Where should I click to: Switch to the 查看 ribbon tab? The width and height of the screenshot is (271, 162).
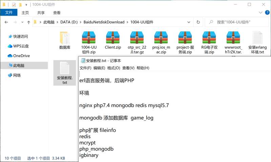coord(57,13)
